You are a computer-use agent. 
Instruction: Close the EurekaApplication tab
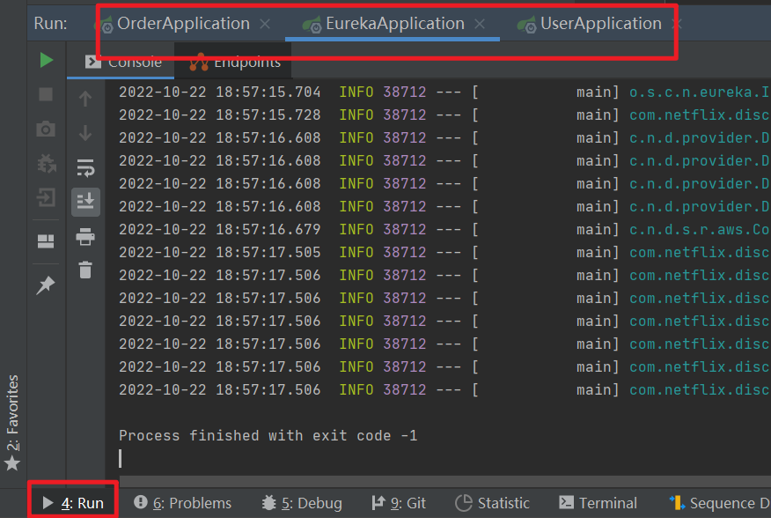pos(480,24)
